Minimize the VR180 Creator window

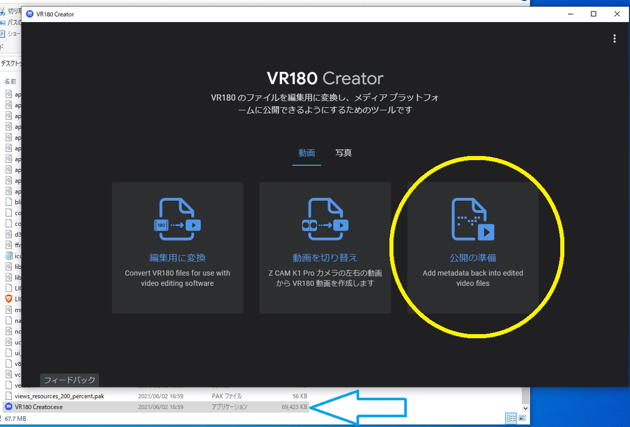click(x=570, y=14)
